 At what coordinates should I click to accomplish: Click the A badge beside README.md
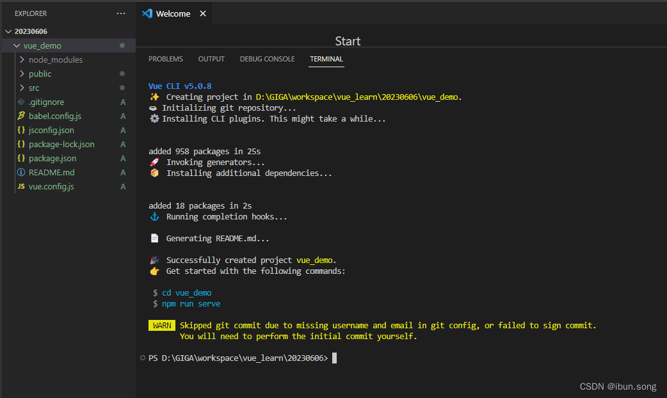point(123,172)
